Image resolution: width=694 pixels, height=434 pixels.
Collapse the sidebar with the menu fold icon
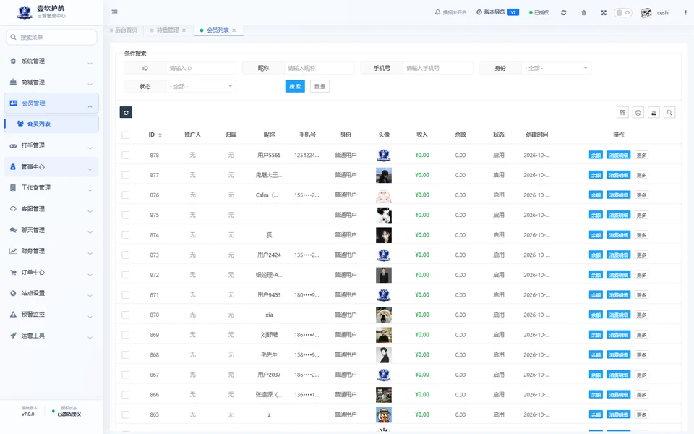[115, 12]
